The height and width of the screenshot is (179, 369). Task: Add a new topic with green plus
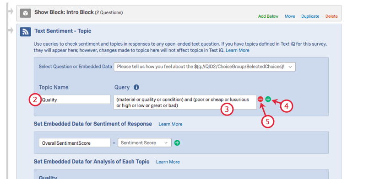268,99
